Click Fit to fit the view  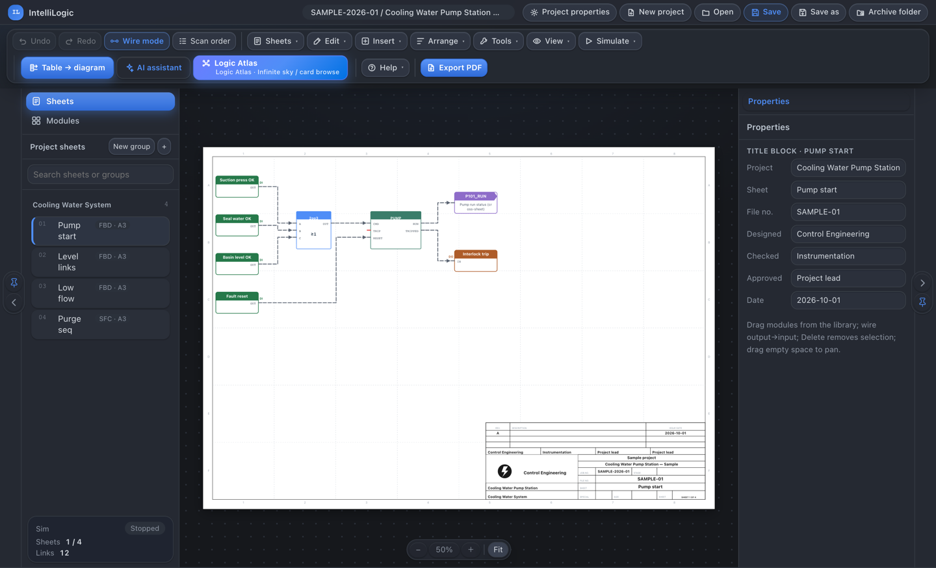tap(498, 550)
